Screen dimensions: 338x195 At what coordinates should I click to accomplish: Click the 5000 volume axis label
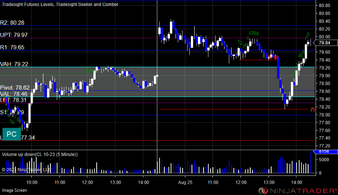coord(324,160)
